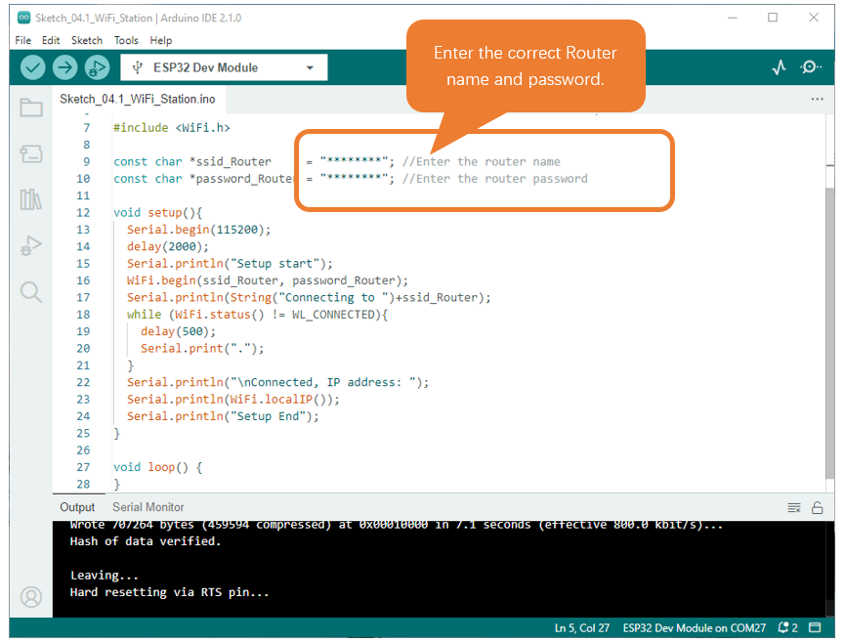
Task: Select the Sketch_04.1_WiFi_Station.ino tab
Action: click(138, 99)
